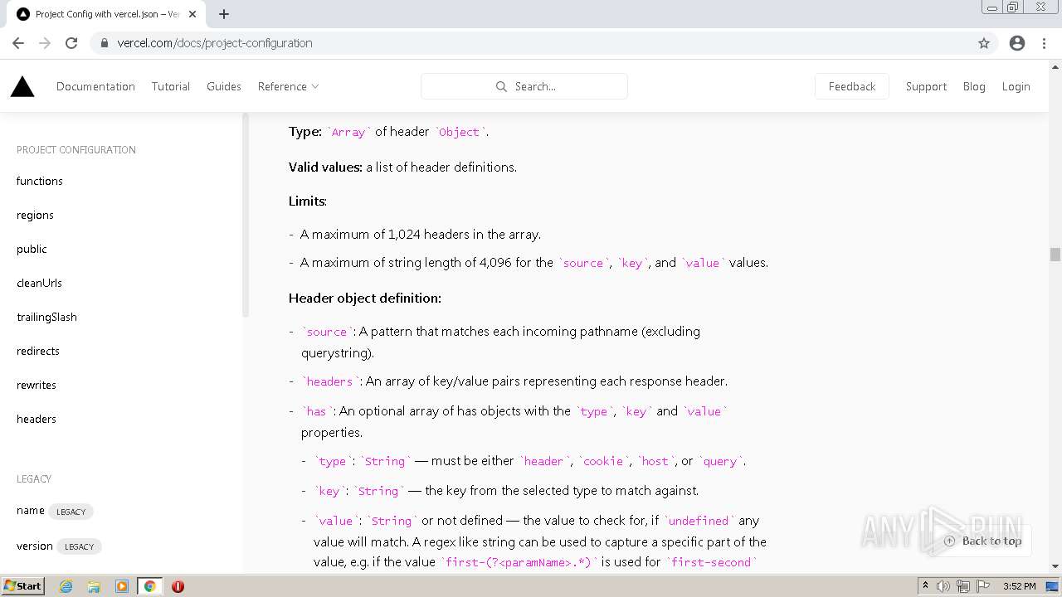Click the 'Header object definition:' heading
The height and width of the screenshot is (597, 1062).
click(x=365, y=298)
